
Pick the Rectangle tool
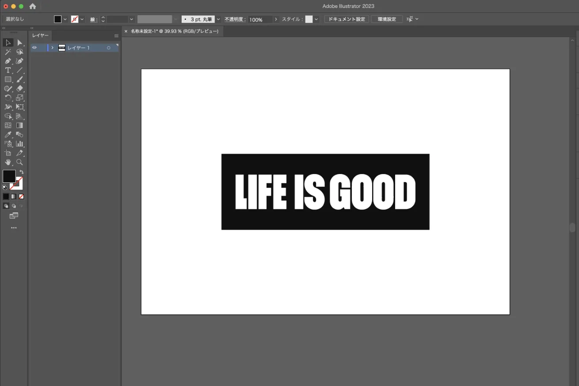point(8,79)
